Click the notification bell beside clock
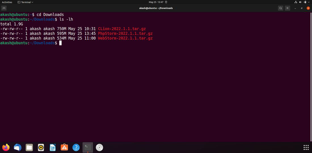The width and height of the screenshot is (312, 153). (x=166, y=2)
